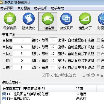Click the key field containing S

(22, 54)
